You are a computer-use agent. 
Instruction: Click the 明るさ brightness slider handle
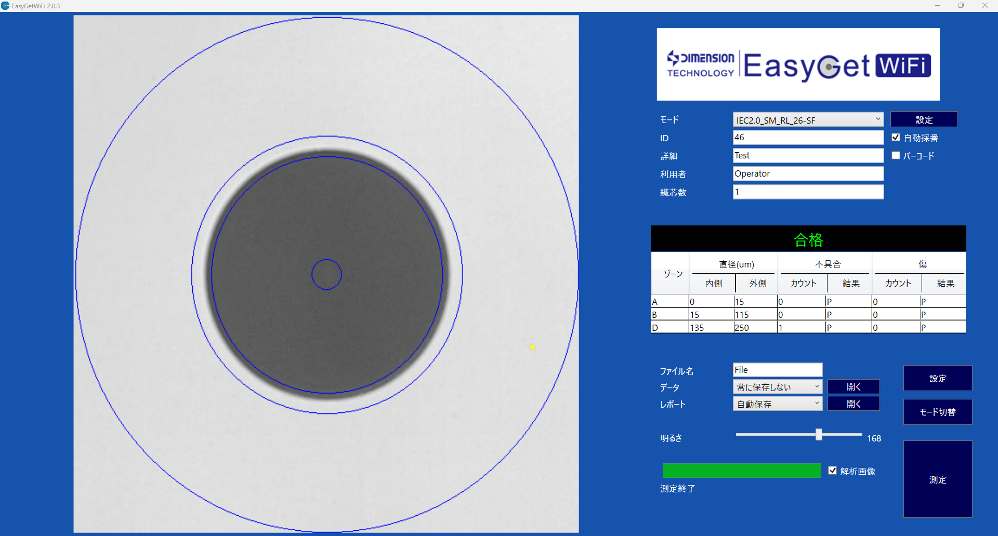(x=819, y=434)
